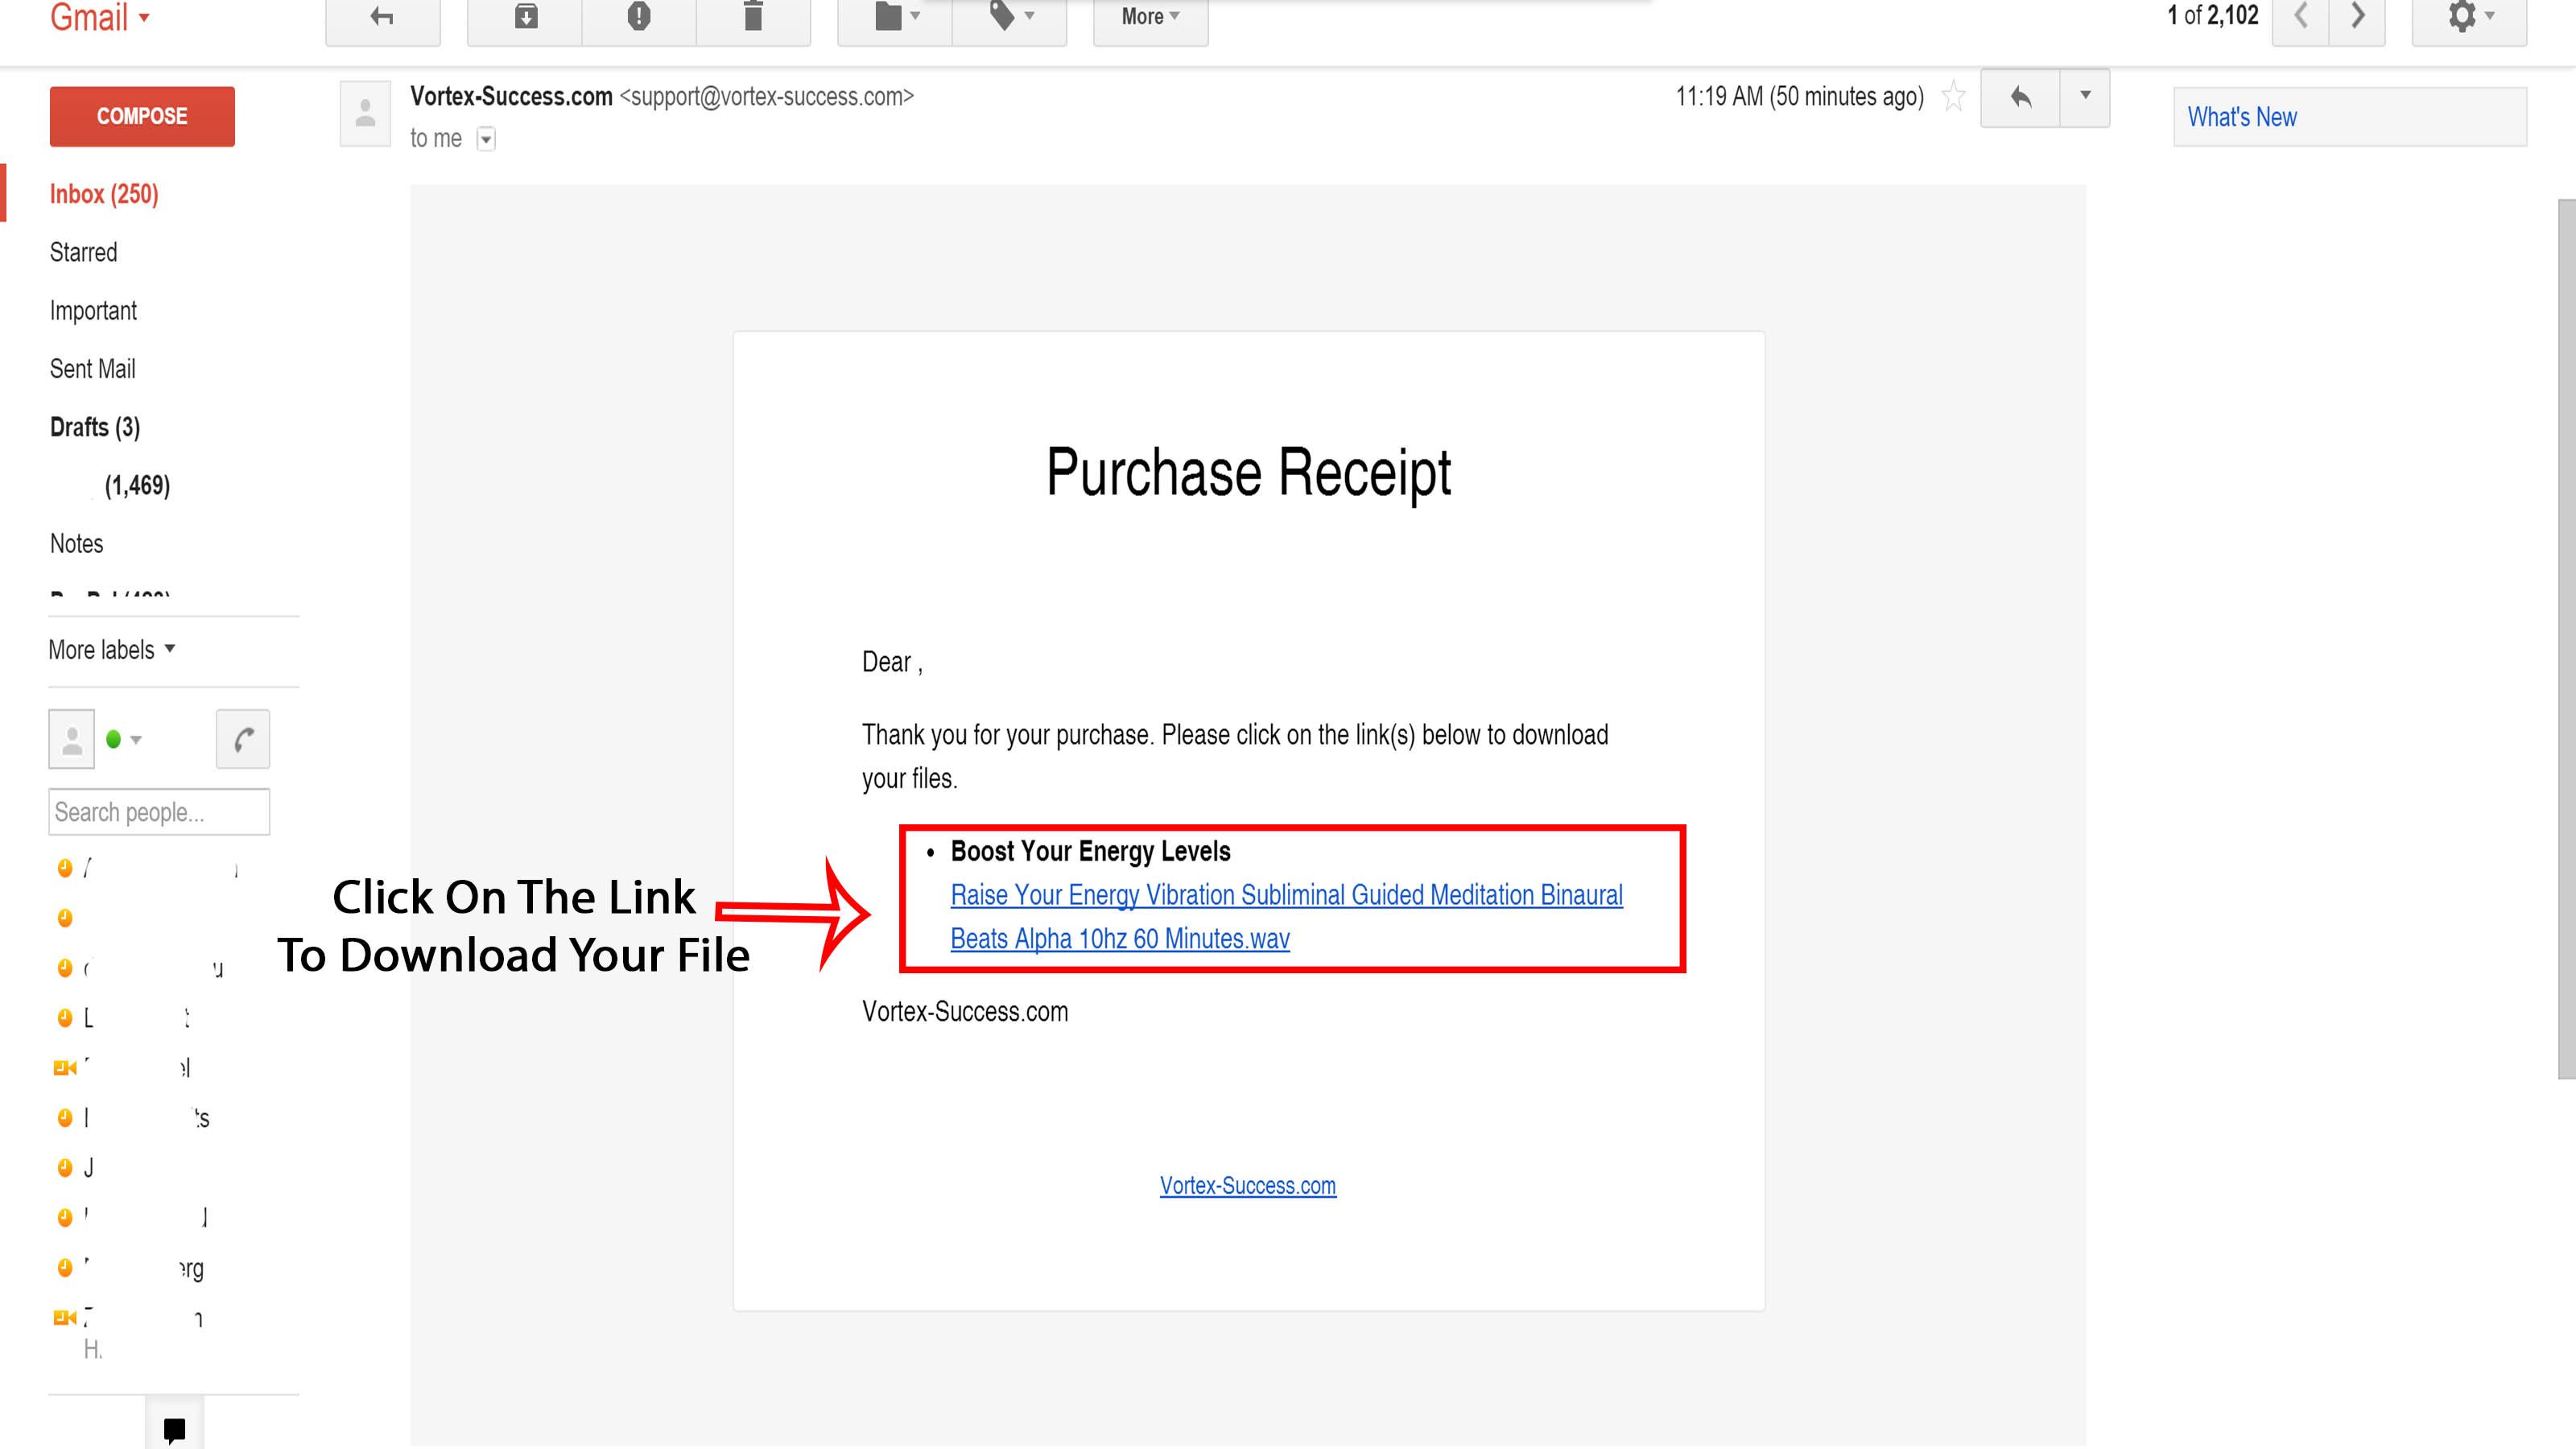Viewport: 2576px width, 1449px height.
Task: Open the chat contact ending in "'s"
Action: 132,1118
